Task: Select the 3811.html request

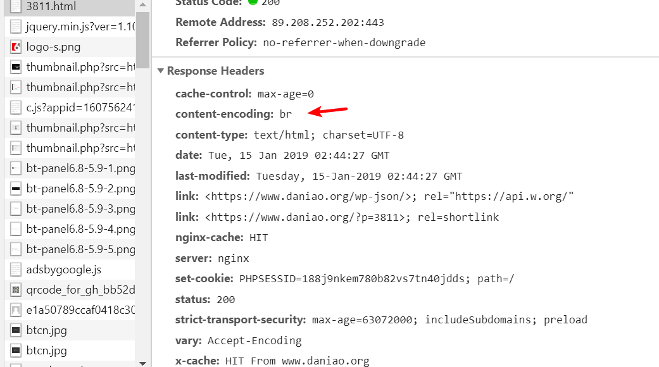Action: (70, 7)
